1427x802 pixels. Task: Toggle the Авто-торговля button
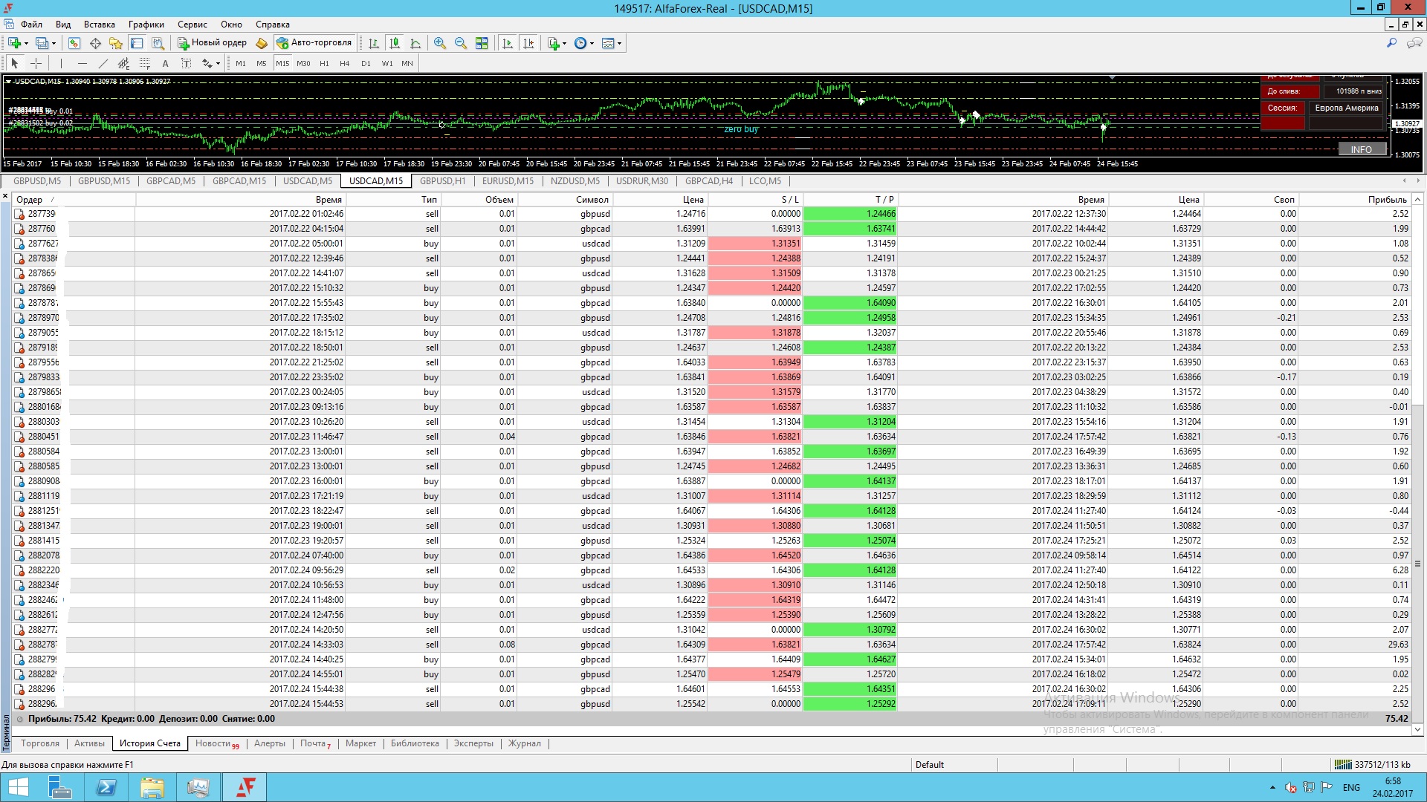click(x=314, y=43)
